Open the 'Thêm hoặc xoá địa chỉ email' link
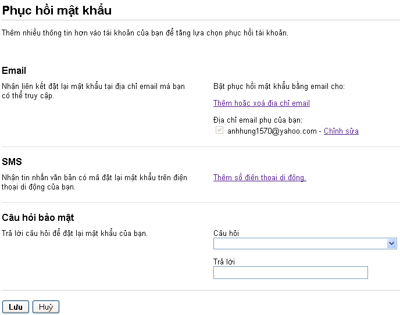This screenshot has height=315, width=400. pos(262,103)
